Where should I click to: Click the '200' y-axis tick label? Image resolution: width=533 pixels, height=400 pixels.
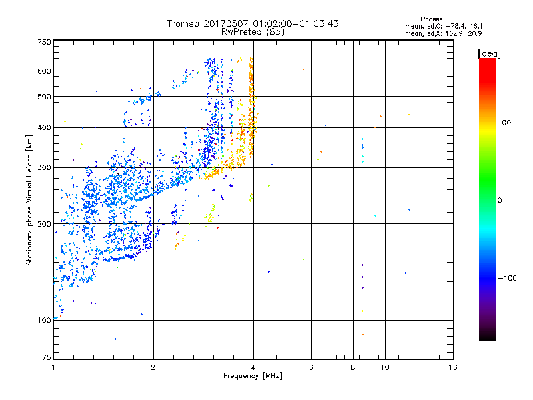[44, 224]
